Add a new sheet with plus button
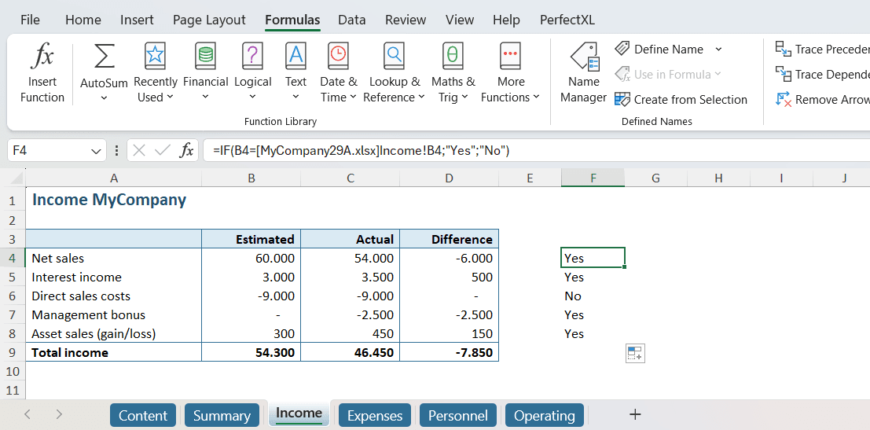The image size is (870, 430). 635,414
